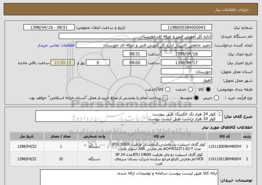This screenshot has height=185, width=262.
Task: Click the creation date 1398/04/16 field
Action: point(186,54)
